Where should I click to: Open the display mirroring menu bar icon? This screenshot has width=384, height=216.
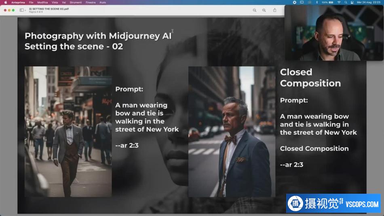[302, 2]
